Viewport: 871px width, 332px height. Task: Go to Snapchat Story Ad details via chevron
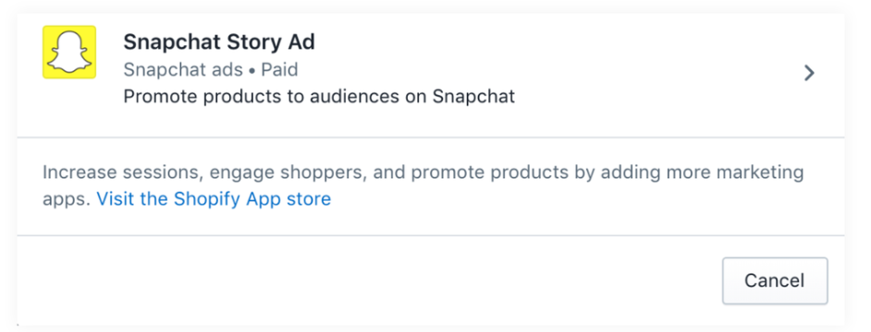pos(809,73)
